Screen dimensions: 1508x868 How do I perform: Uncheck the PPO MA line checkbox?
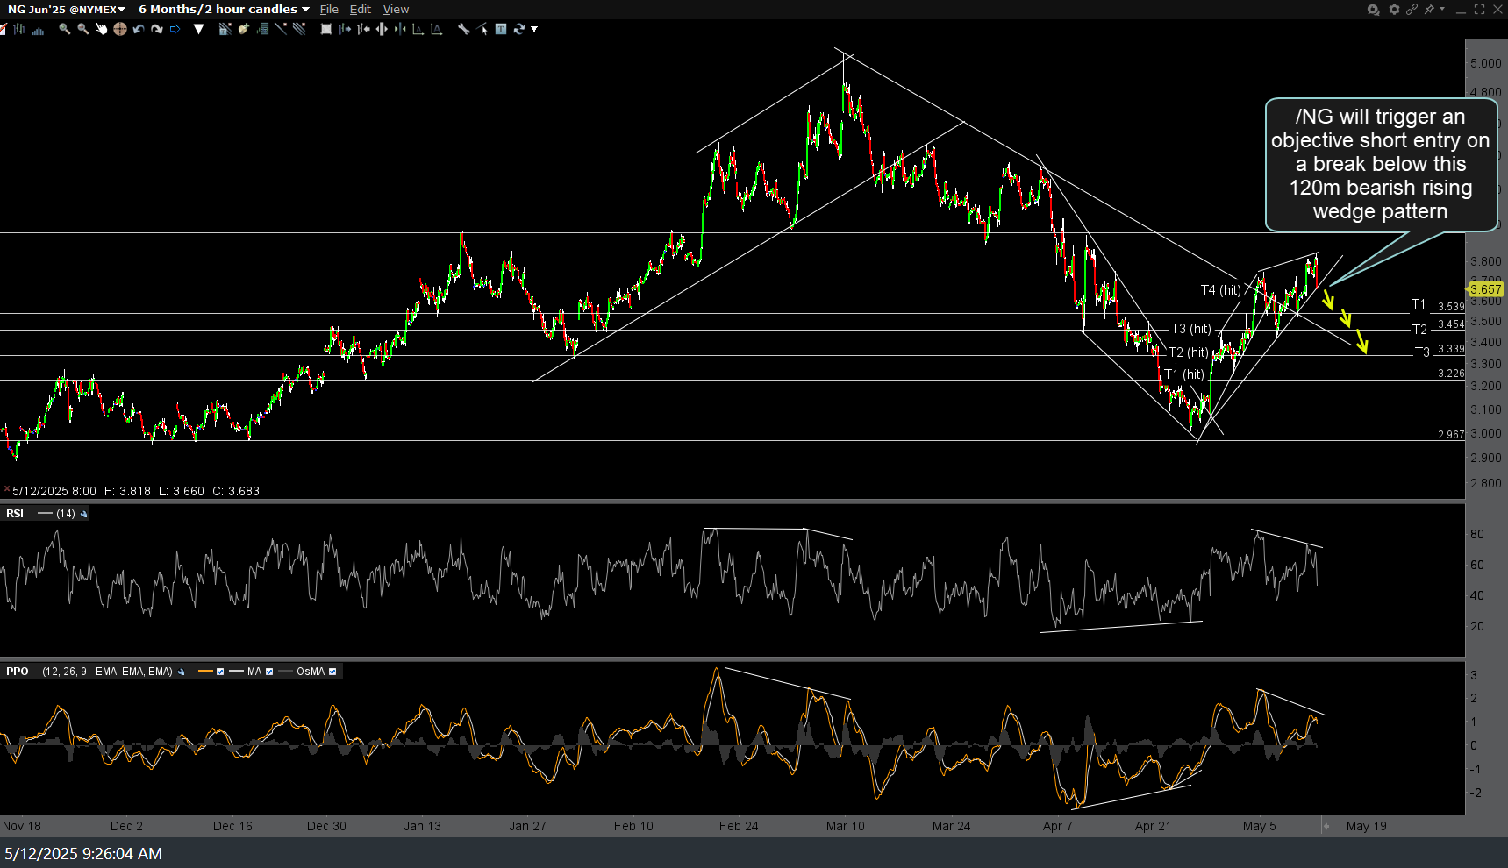click(269, 672)
